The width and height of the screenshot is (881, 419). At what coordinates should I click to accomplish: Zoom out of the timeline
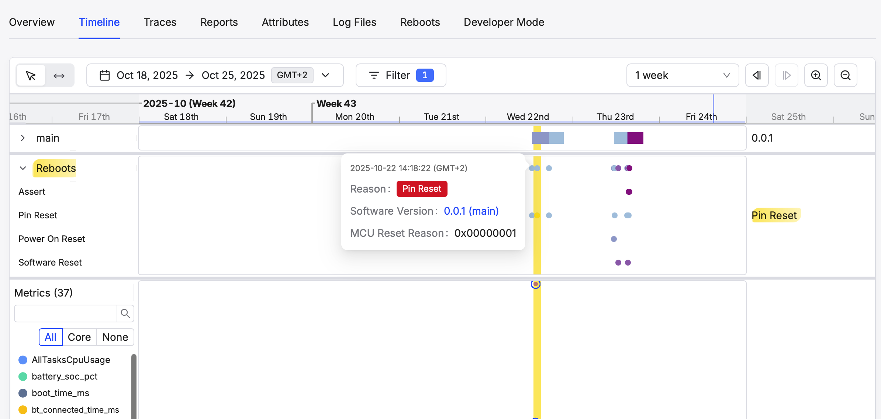(x=845, y=76)
